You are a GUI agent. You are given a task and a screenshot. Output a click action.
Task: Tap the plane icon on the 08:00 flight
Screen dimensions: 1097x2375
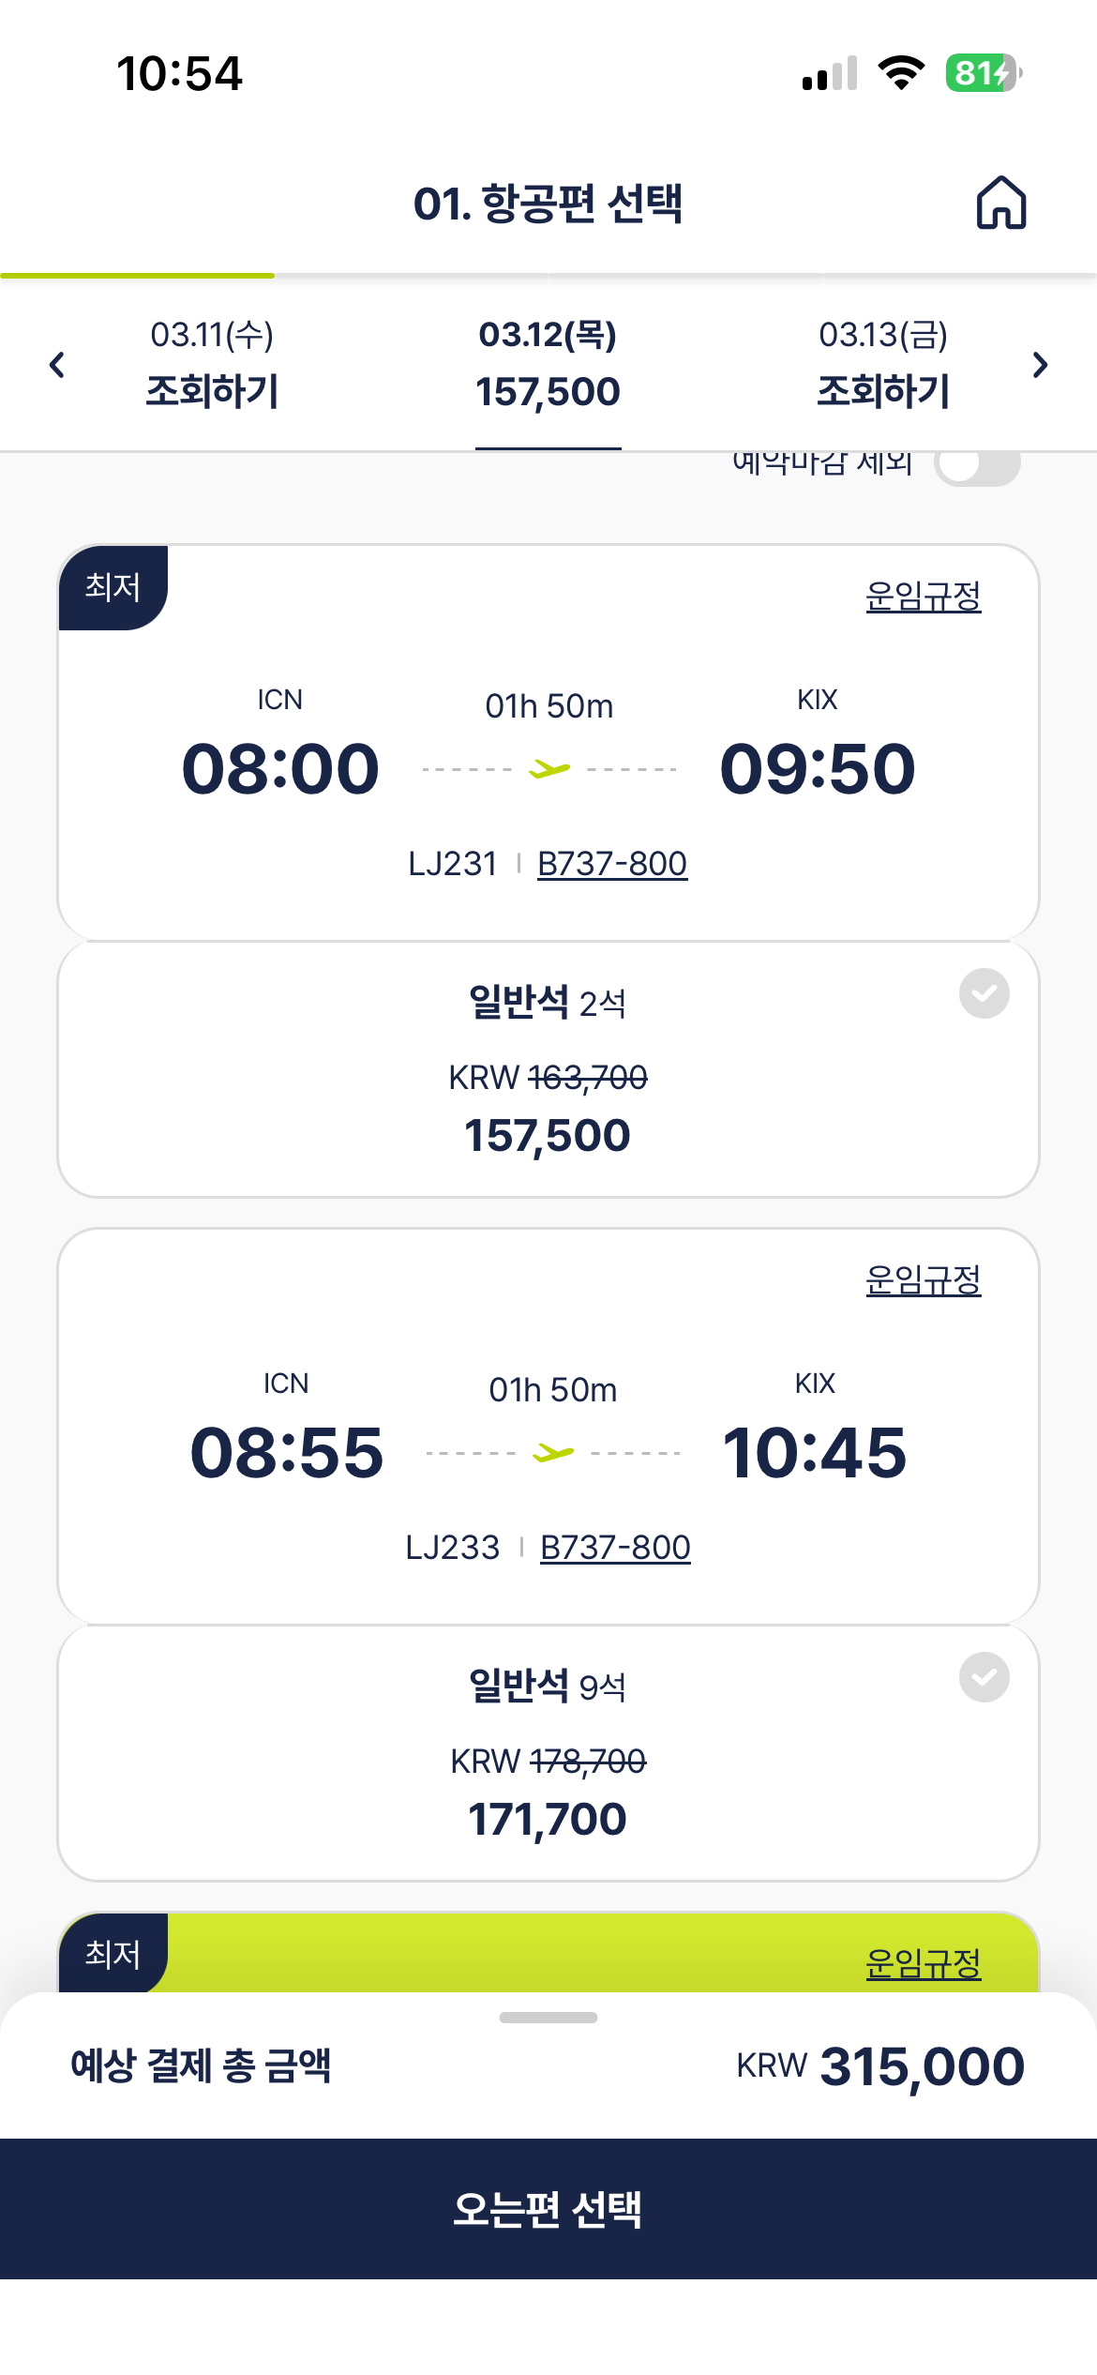(x=549, y=770)
